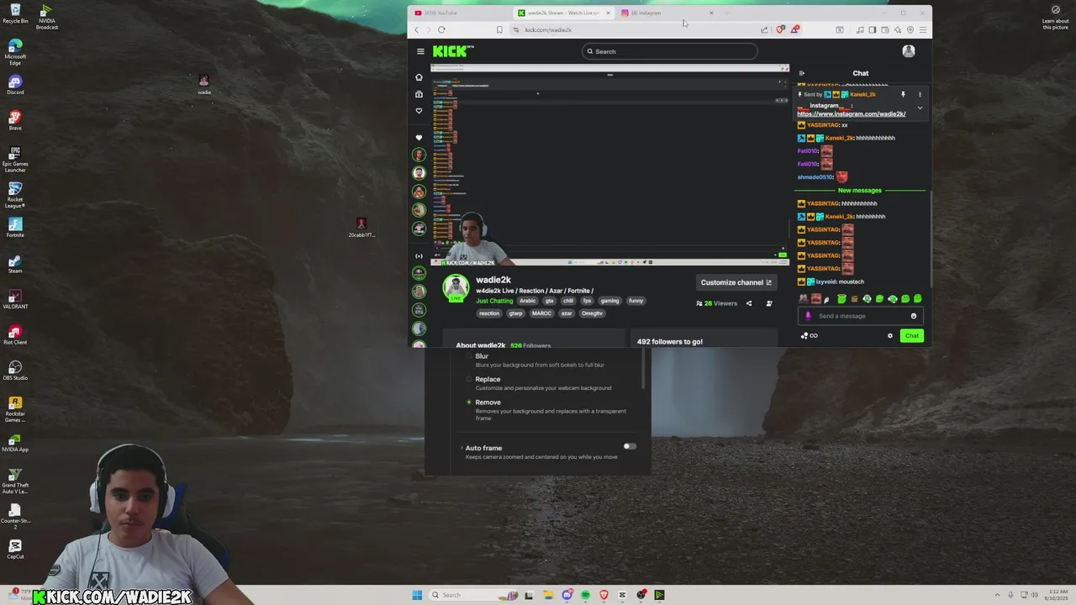Click Customize channel button
Screen dimensions: 1076x605
tap(736, 282)
